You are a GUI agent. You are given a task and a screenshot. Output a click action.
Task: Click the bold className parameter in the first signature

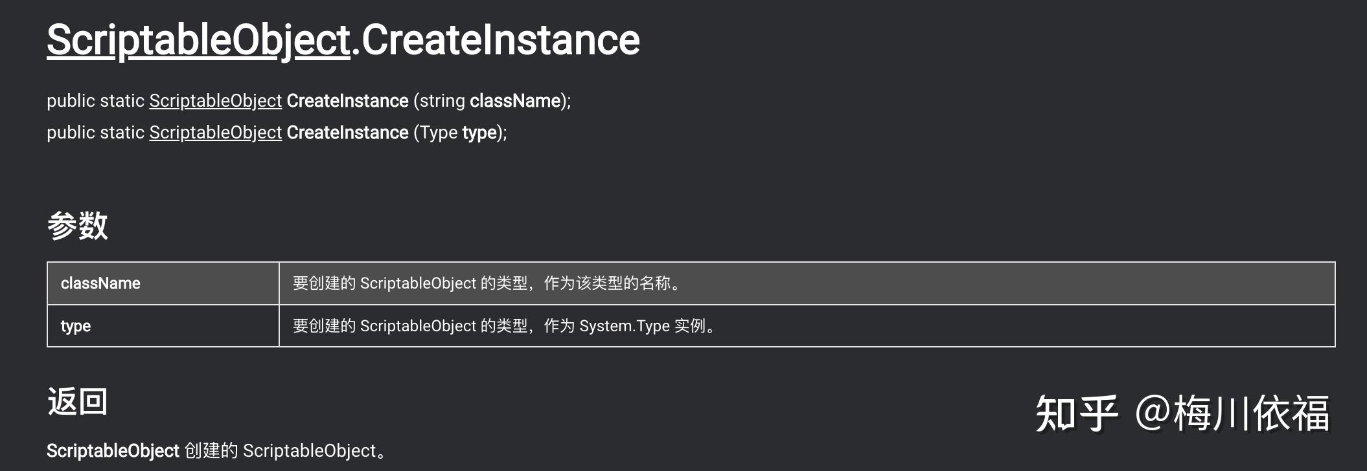tap(515, 101)
